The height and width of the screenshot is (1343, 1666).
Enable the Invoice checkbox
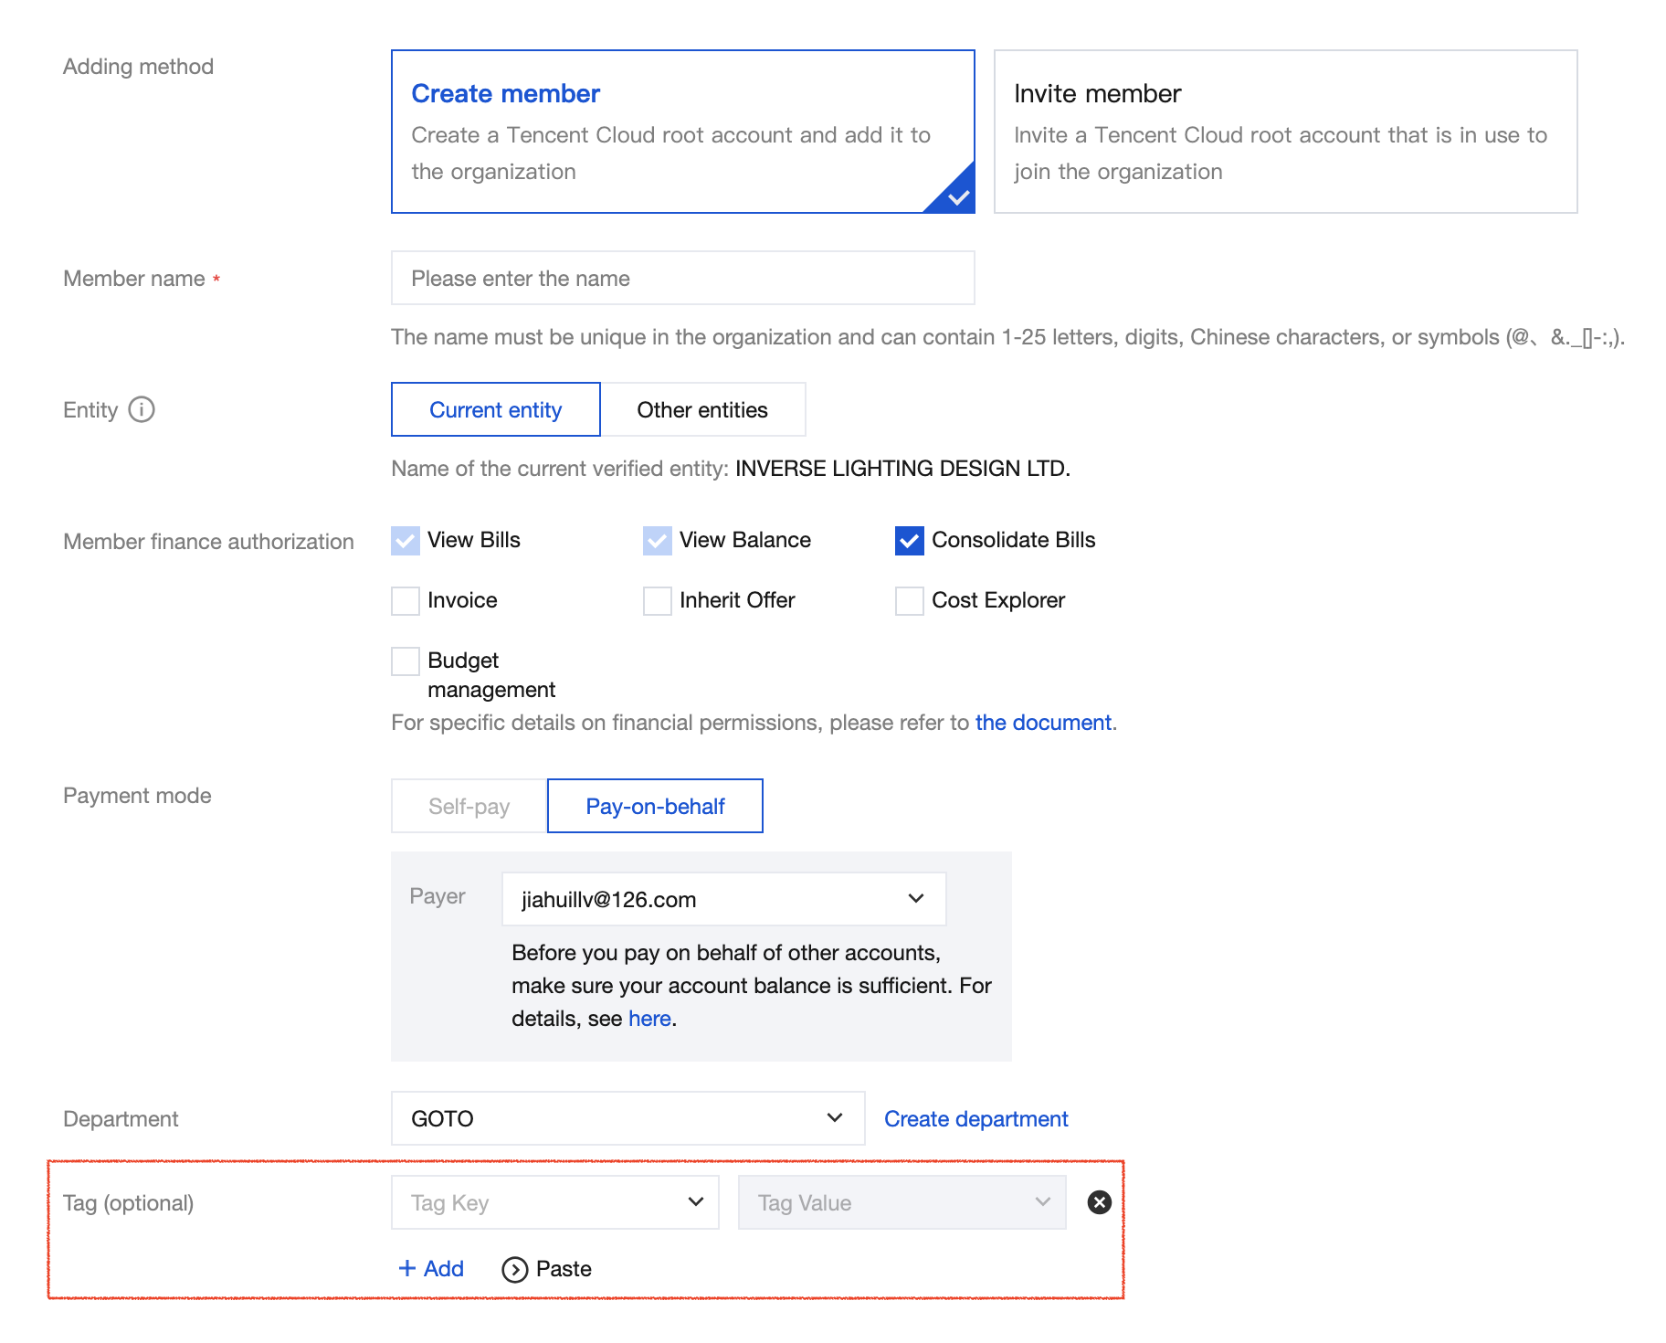point(406,600)
